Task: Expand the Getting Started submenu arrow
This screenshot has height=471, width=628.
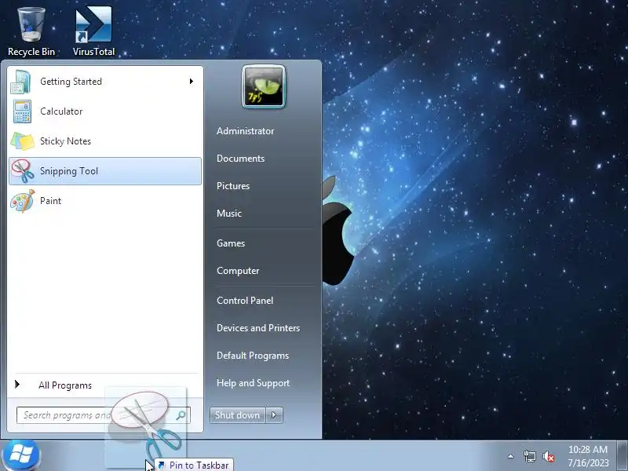Action: 192,82
